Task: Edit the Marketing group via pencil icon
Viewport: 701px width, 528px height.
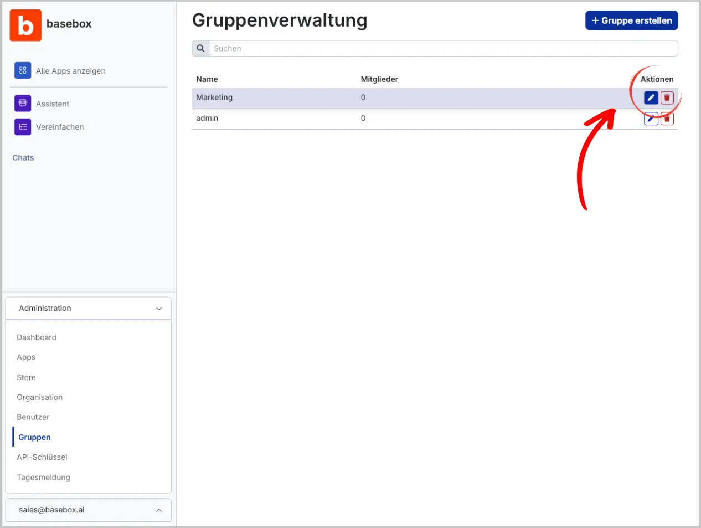Action: click(x=651, y=98)
